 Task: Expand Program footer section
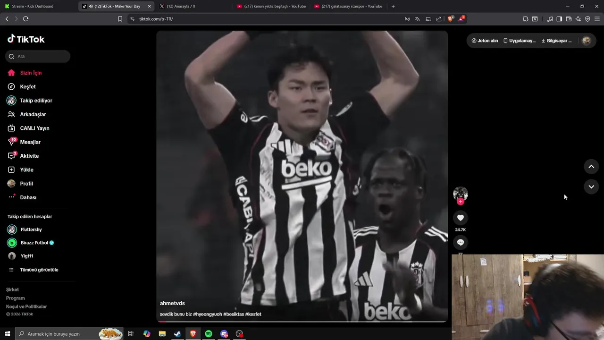16,298
